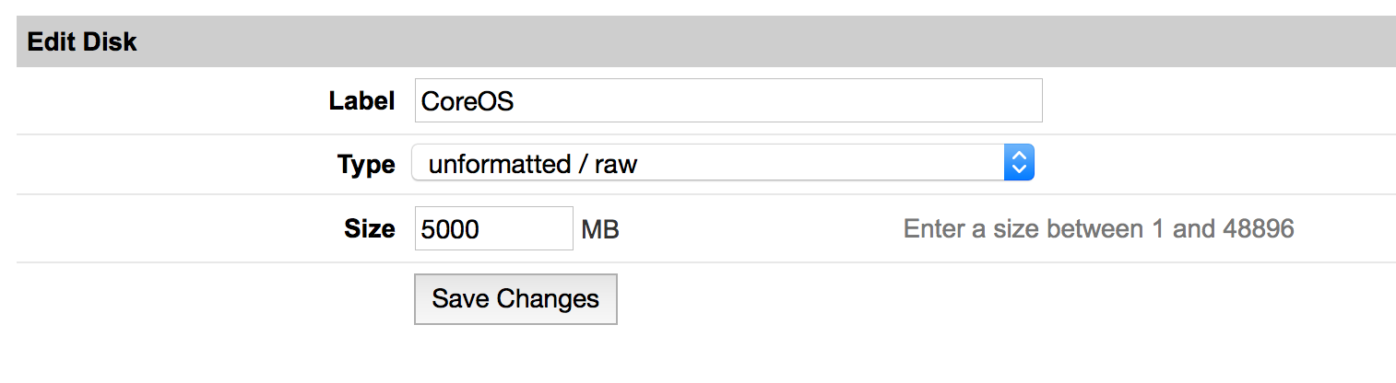Click the MB unit text

(600, 229)
